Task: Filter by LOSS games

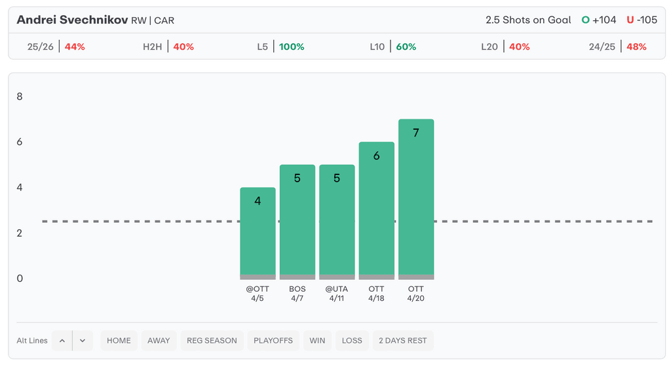Action: click(x=352, y=341)
